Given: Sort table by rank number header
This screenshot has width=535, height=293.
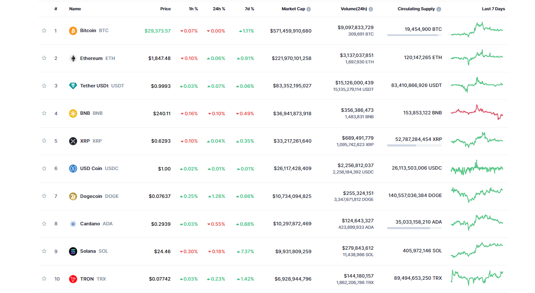Looking at the screenshot, I should tap(56, 9).
